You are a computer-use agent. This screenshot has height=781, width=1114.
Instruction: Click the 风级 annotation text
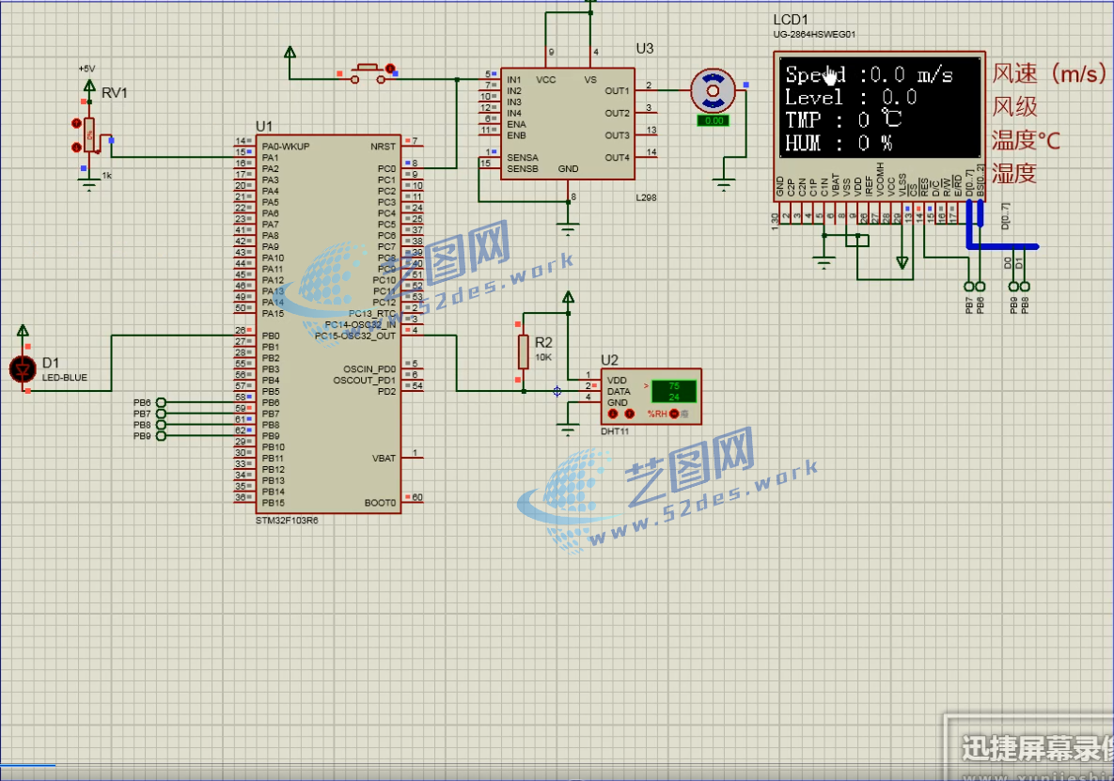[1014, 107]
